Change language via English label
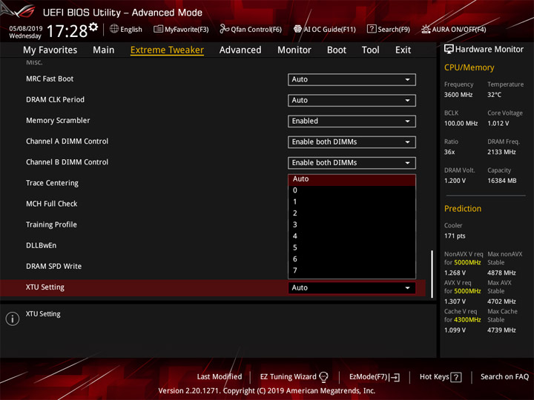 [131, 29]
